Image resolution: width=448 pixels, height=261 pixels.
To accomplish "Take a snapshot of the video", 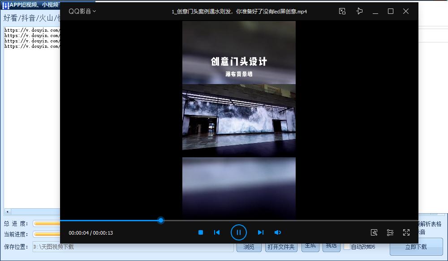I will 375,232.
